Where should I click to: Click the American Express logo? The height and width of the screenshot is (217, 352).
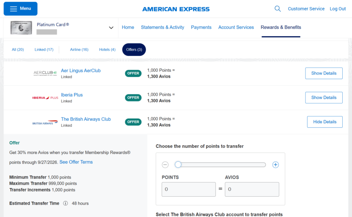pos(176,9)
